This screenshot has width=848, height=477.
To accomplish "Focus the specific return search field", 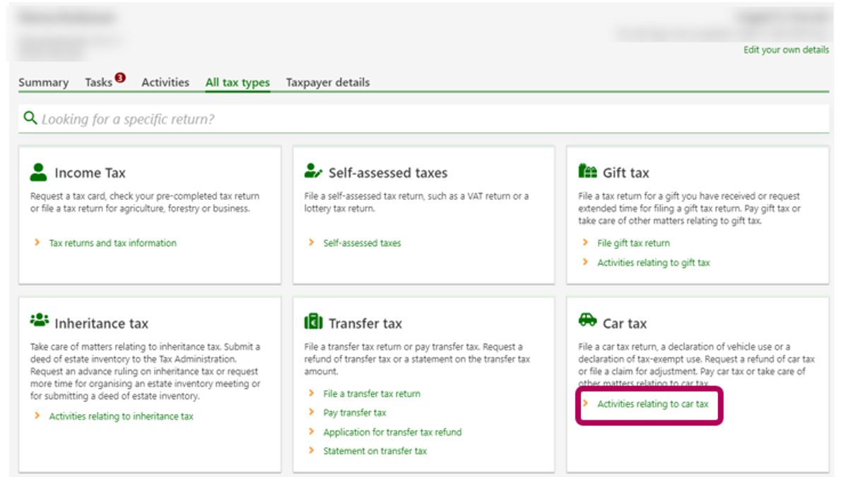I will (424, 119).
